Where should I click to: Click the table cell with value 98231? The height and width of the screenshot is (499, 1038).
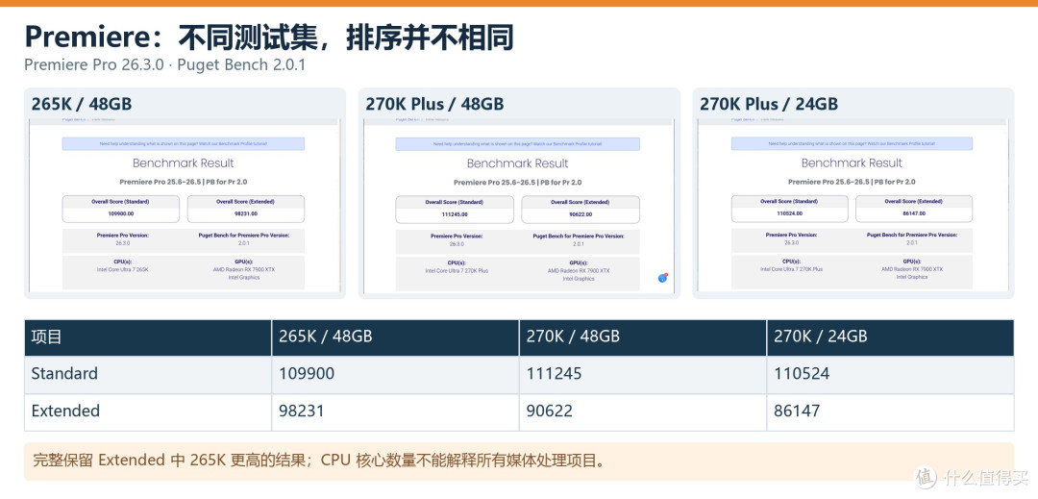(395, 412)
